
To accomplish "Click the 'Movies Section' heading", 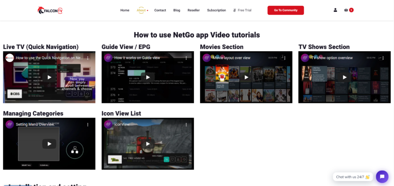I will click(x=222, y=47).
